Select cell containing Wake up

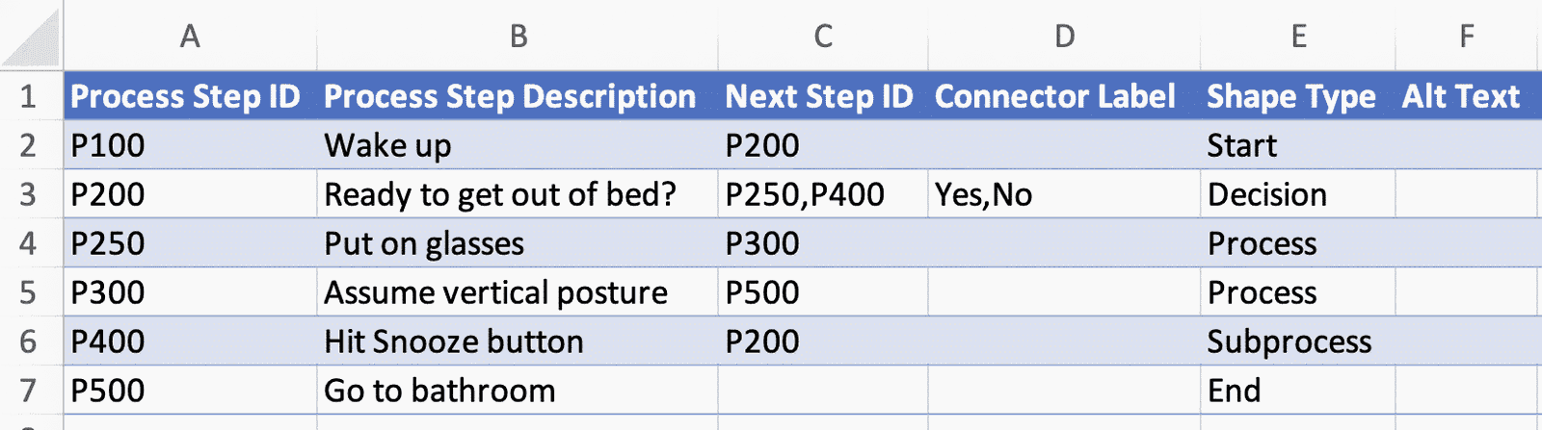tap(388, 145)
